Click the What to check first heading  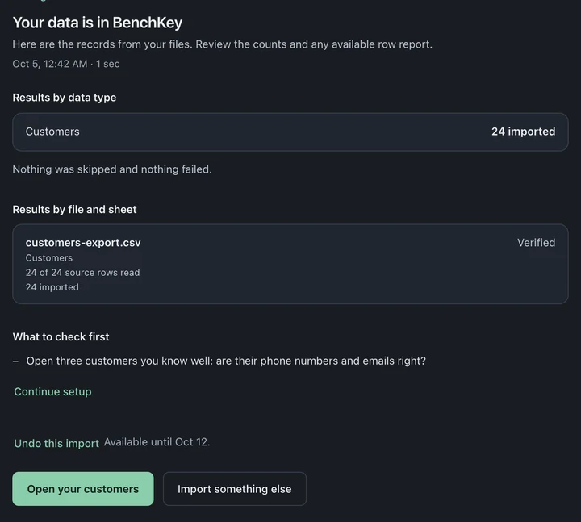(61, 336)
